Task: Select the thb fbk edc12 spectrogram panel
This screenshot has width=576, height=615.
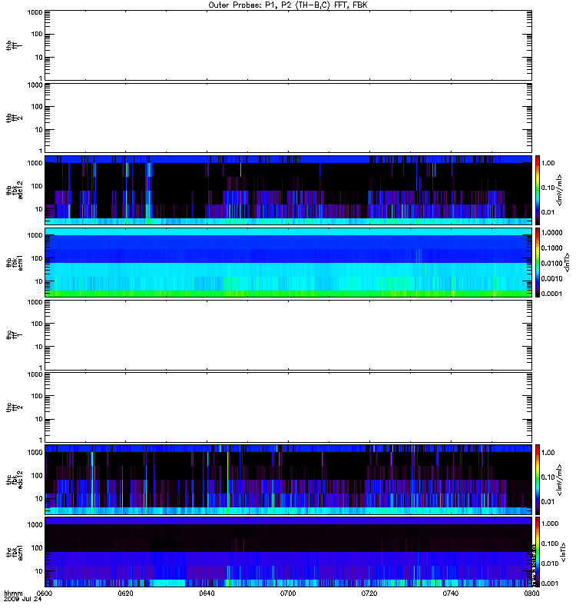Action: click(288, 190)
